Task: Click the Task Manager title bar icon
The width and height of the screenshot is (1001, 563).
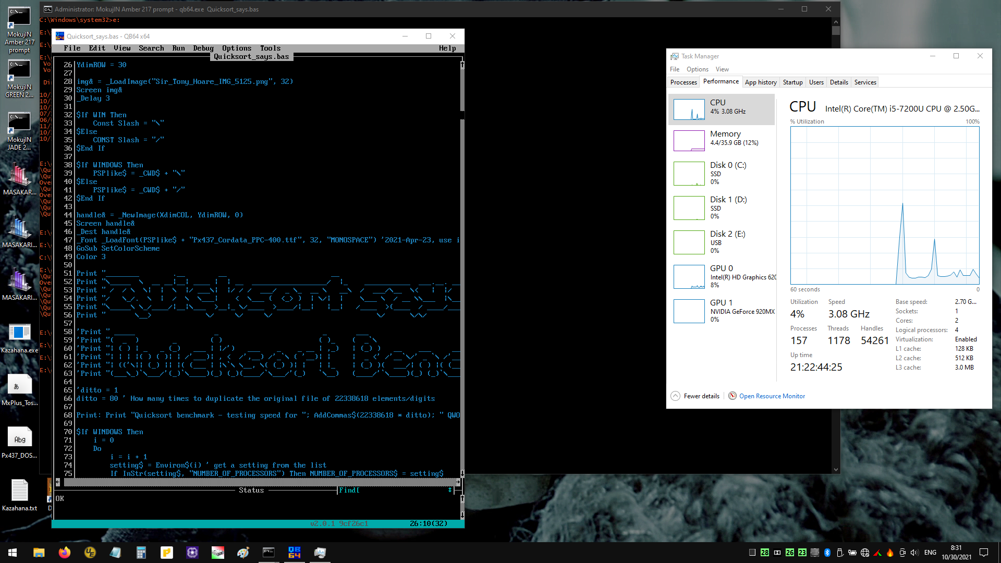Action: click(675, 56)
